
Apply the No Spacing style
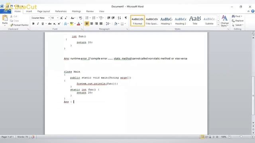pos(152,21)
